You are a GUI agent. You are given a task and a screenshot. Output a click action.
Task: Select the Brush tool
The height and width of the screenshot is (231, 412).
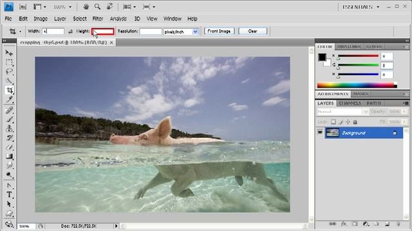click(x=9, y=120)
